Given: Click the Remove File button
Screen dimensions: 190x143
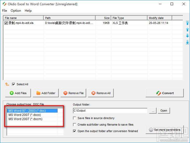Looking at the screenshot, I should point(73,93).
